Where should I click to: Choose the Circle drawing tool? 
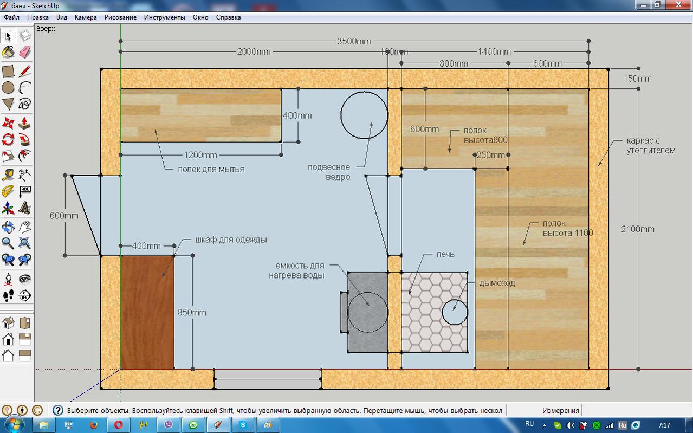(x=8, y=88)
